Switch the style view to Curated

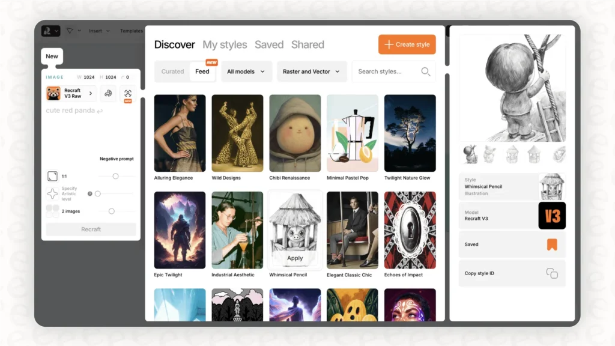click(172, 71)
